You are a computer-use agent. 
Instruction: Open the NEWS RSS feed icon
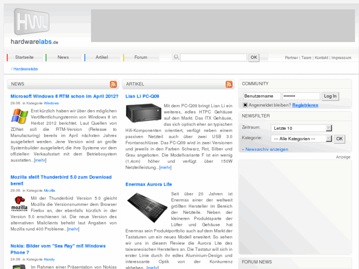point(114,84)
